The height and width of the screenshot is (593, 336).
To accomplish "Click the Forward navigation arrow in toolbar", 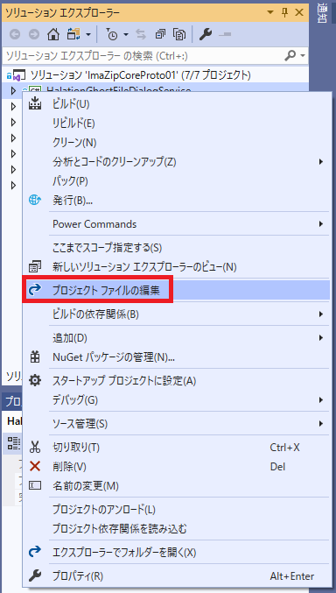I will 34,34.
